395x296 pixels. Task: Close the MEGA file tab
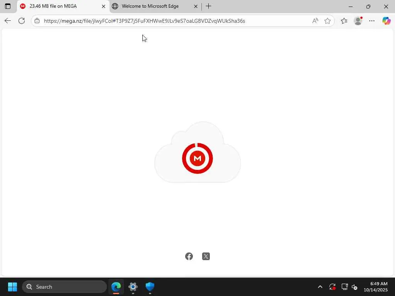tap(103, 7)
